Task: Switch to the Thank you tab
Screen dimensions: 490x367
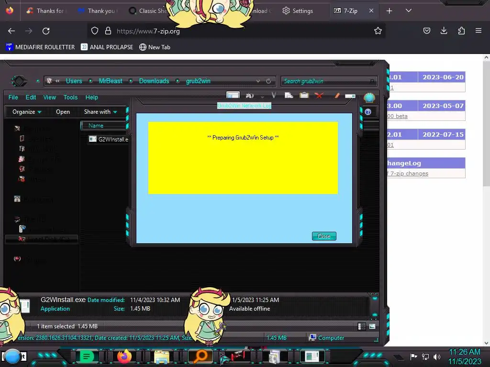Action: coord(97,11)
